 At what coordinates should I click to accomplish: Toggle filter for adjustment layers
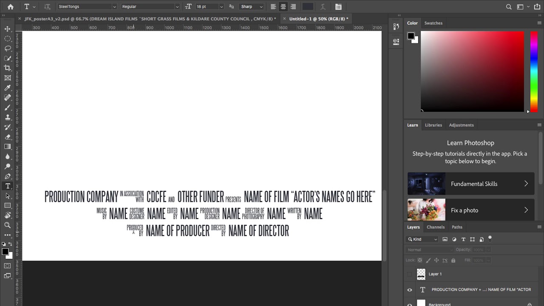click(454, 239)
